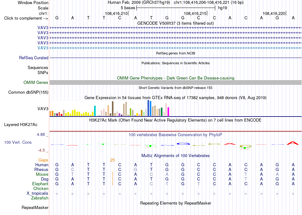Click the Rhesus species label
302x215 pixels.
click(x=41, y=169)
